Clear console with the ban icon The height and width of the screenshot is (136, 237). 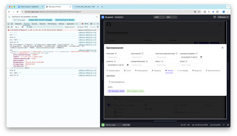point(12,27)
